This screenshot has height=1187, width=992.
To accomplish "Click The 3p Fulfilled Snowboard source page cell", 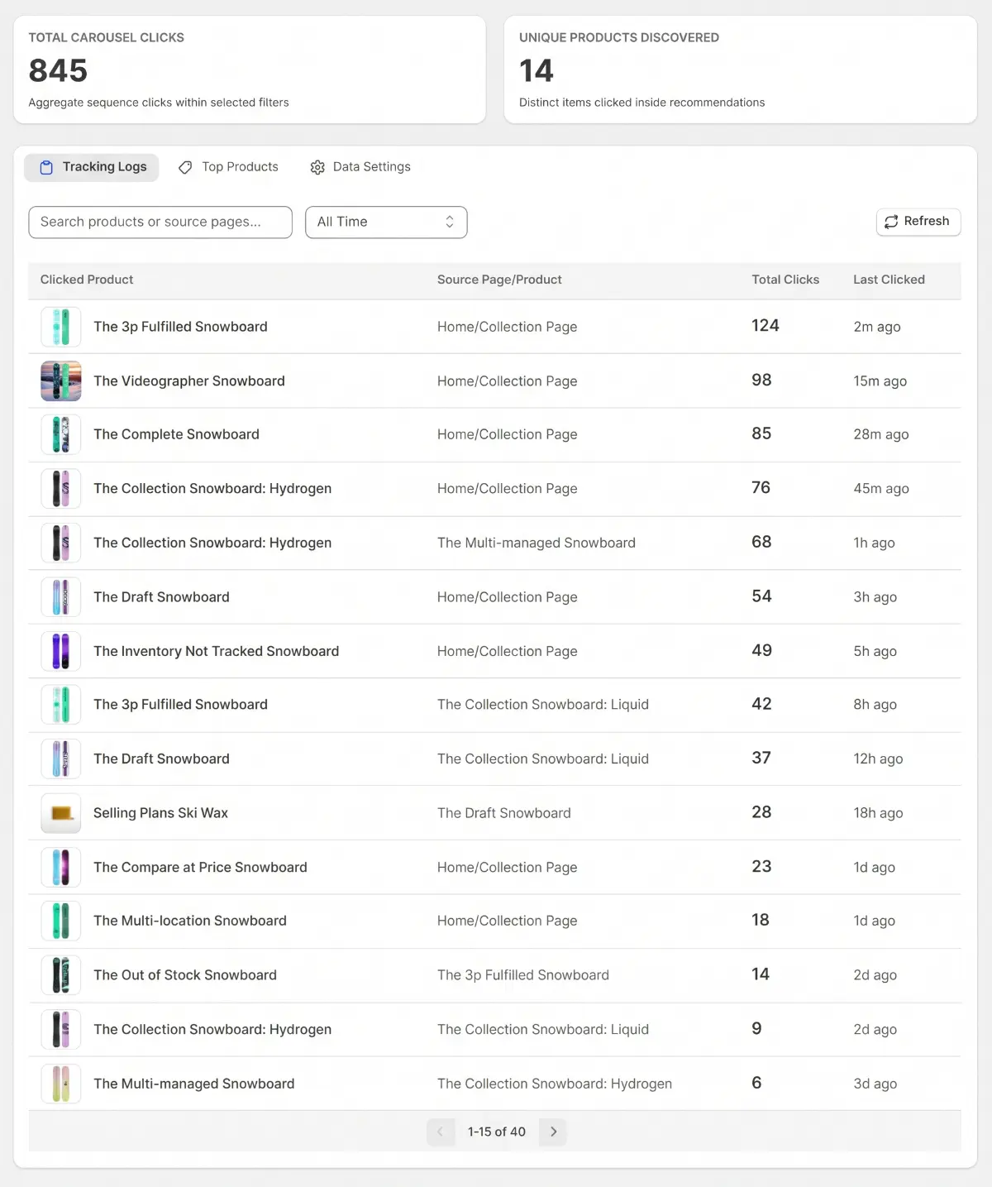I will pos(523,975).
